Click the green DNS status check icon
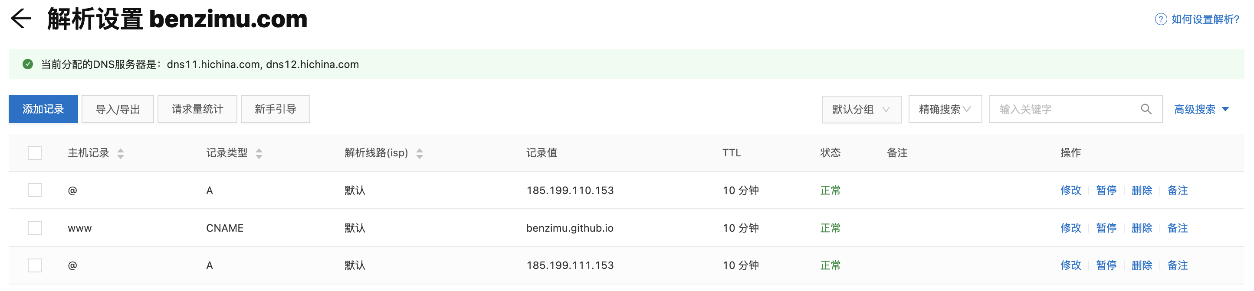Viewport: 1254px width, 291px height. coord(28,64)
